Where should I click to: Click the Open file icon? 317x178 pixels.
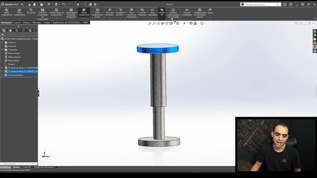tap(42, 4)
